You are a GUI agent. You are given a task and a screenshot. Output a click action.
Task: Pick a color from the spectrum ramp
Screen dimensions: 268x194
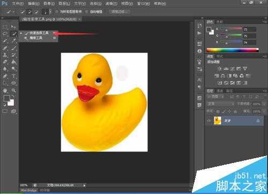[x=233, y=50]
